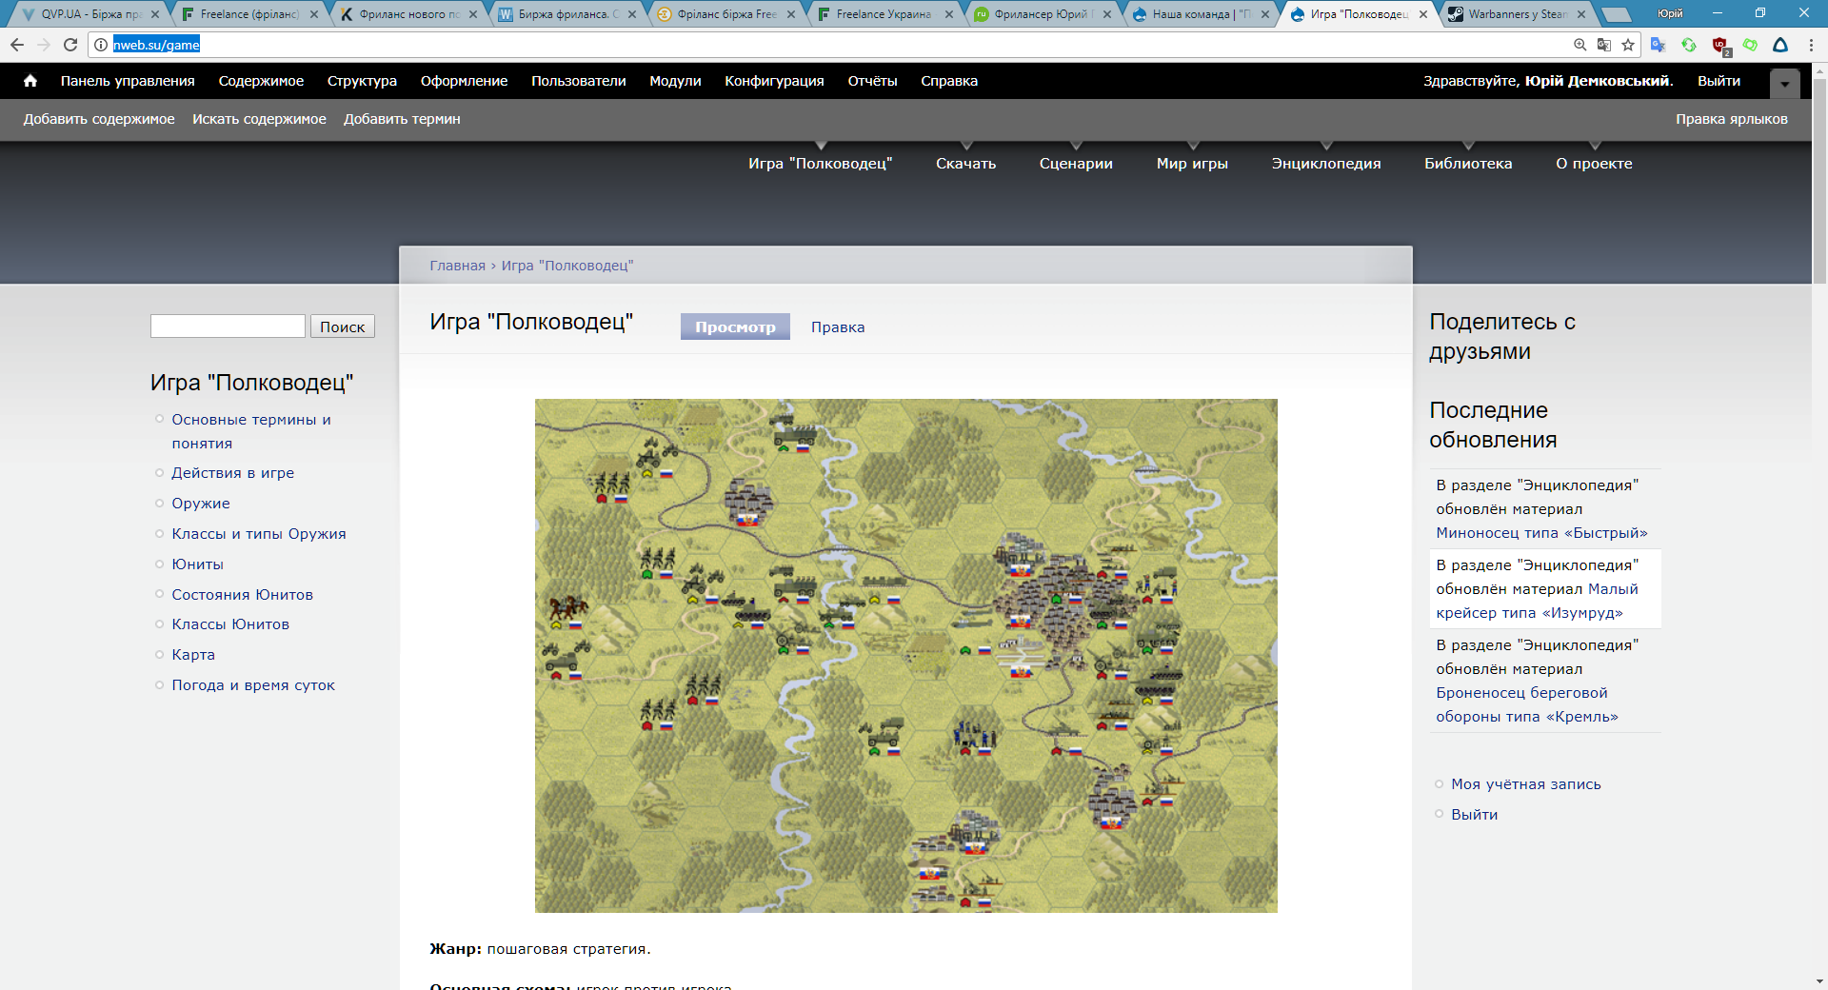Click the Главная breadcrumb link
This screenshot has width=1828, height=990.
457,266
